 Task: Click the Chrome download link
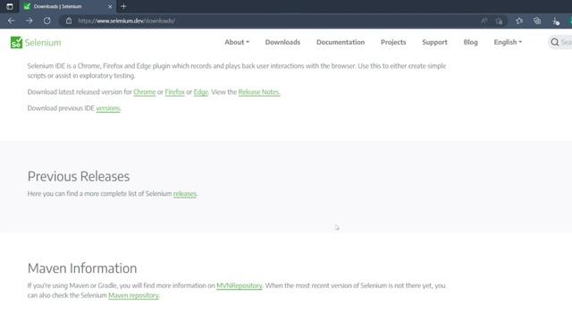(x=145, y=92)
